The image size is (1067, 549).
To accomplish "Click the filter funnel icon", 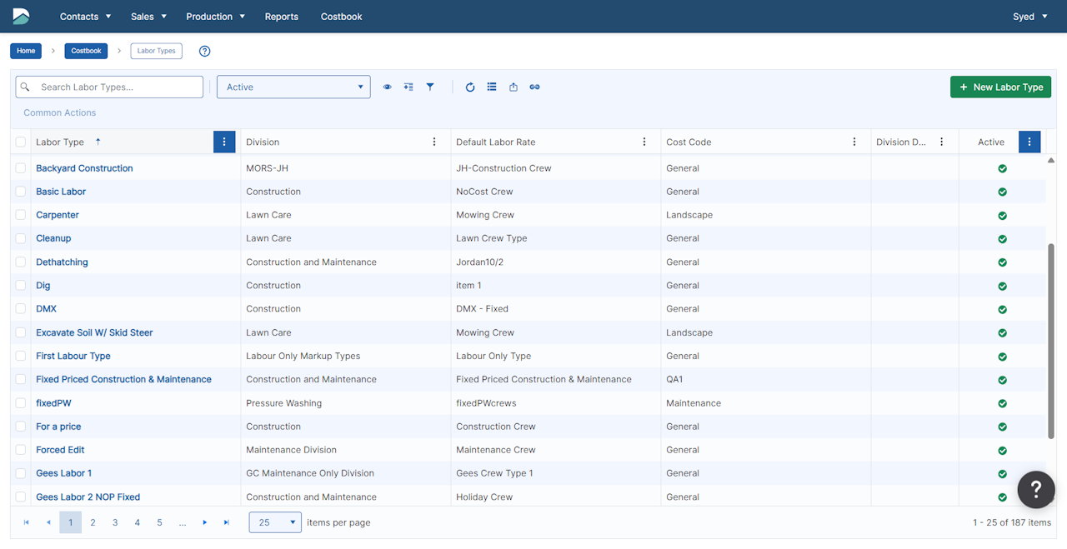I will pyautogui.click(x=430, y=87).
